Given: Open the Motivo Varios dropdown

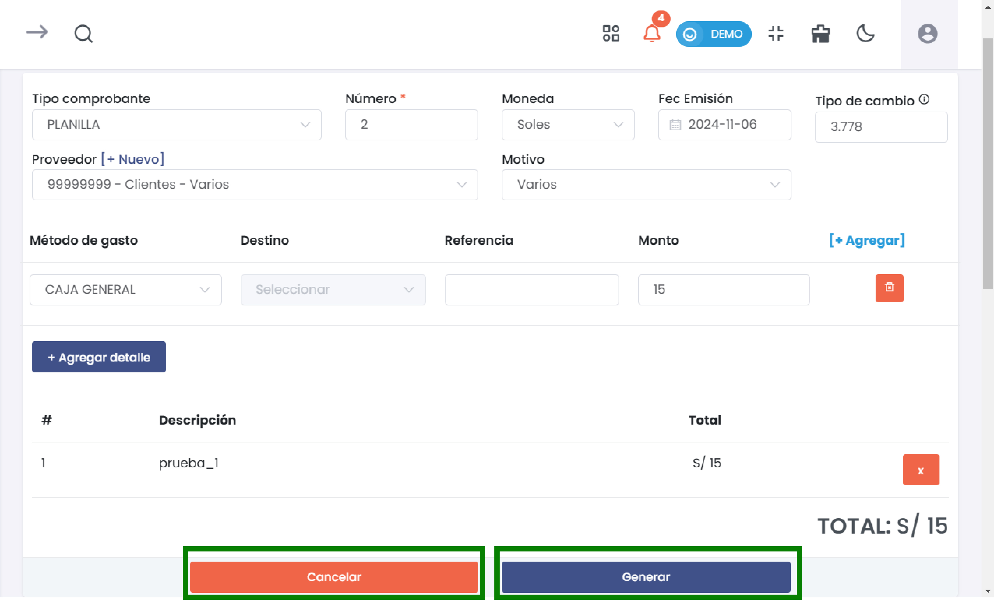Looking at the screenshot, I should (x=646, y=185).
